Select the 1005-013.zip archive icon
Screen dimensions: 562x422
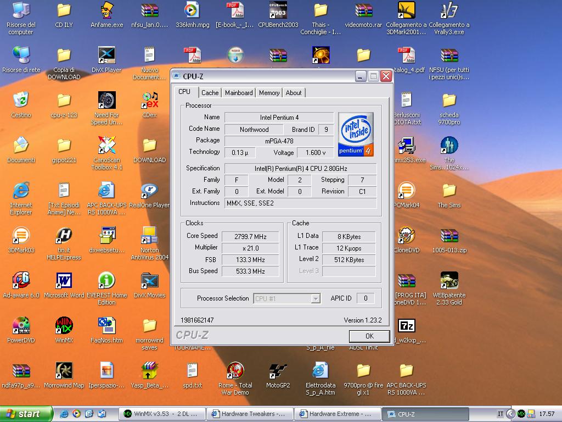(x=449, y=240)
